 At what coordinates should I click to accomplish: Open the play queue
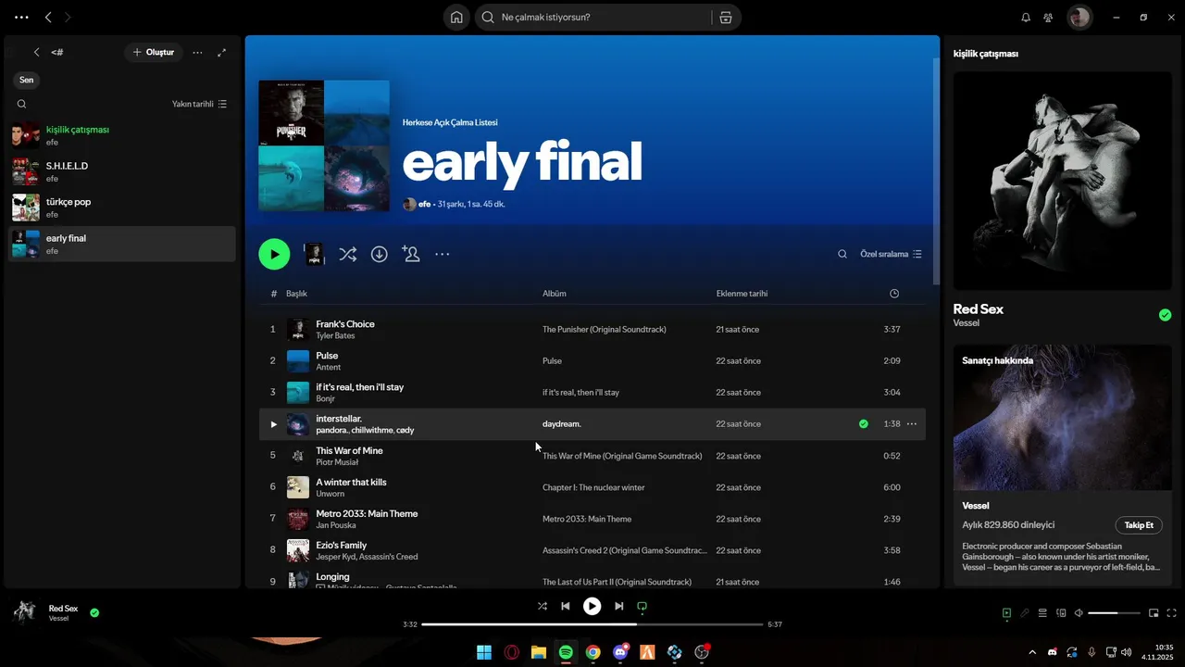click(1042, 612)
